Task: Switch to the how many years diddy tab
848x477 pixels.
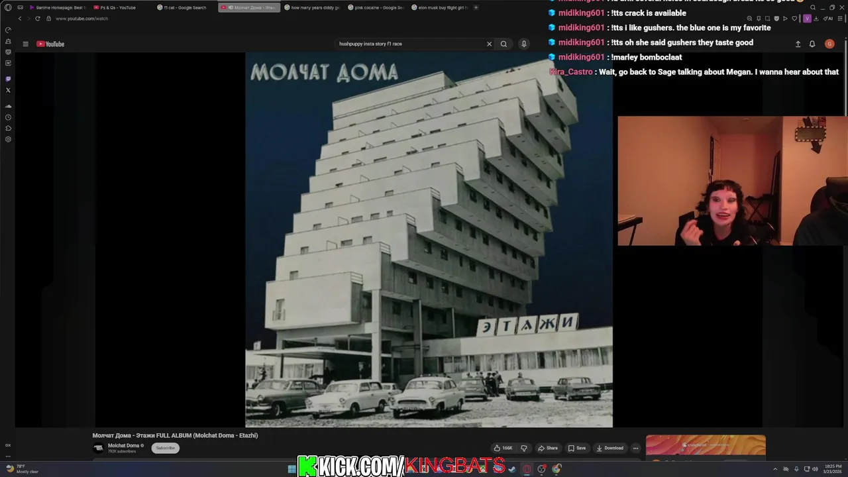Action: point(311,7)
